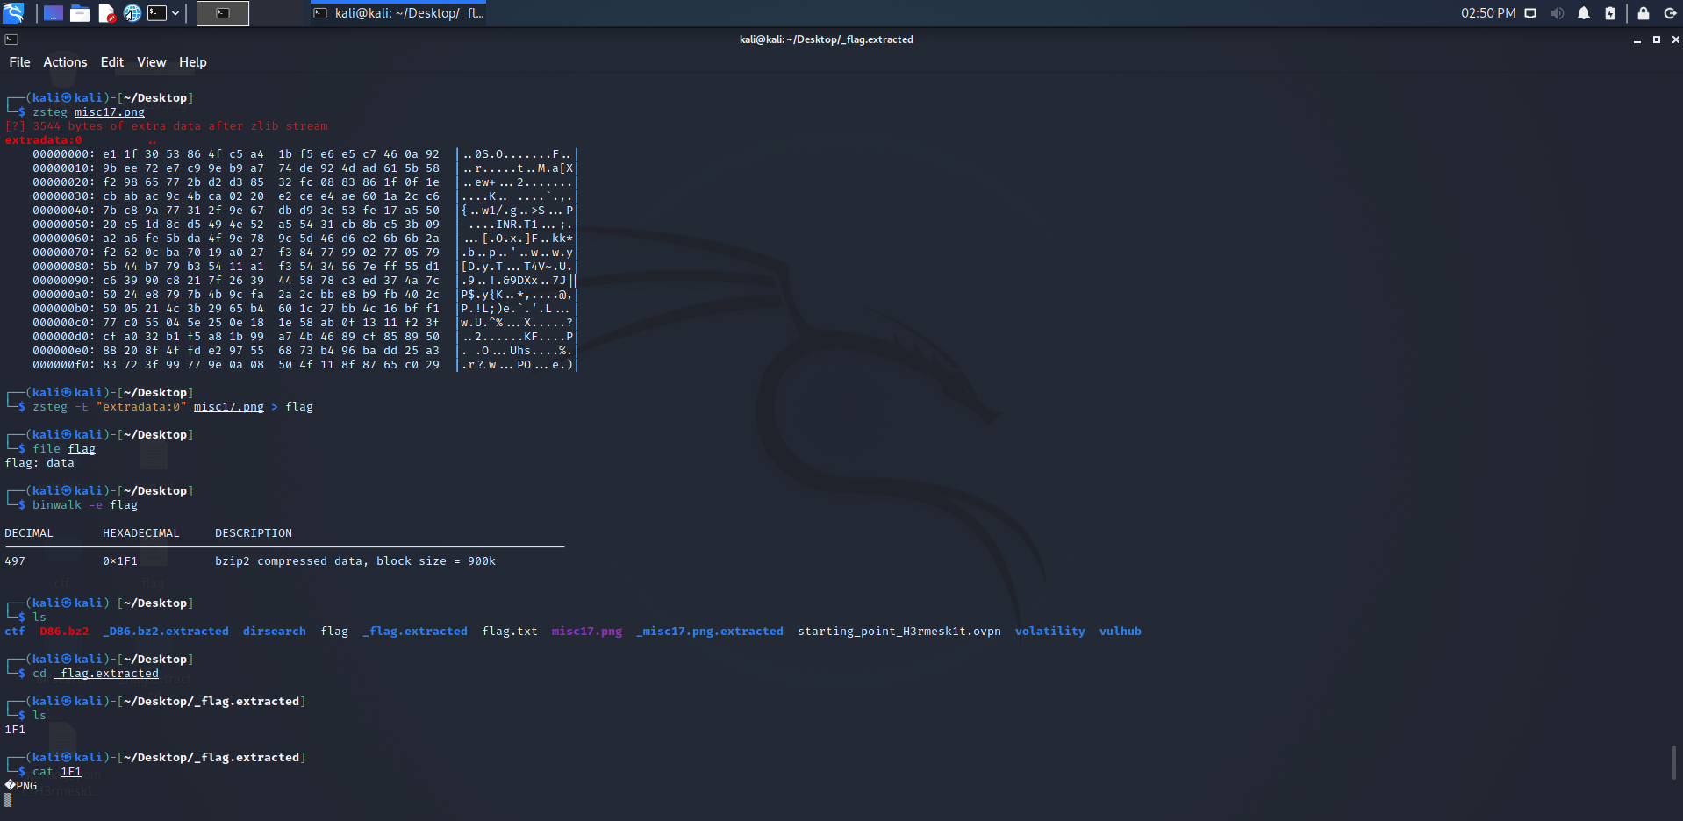
Task: Open the Edit menu
Action: [112, 62]
